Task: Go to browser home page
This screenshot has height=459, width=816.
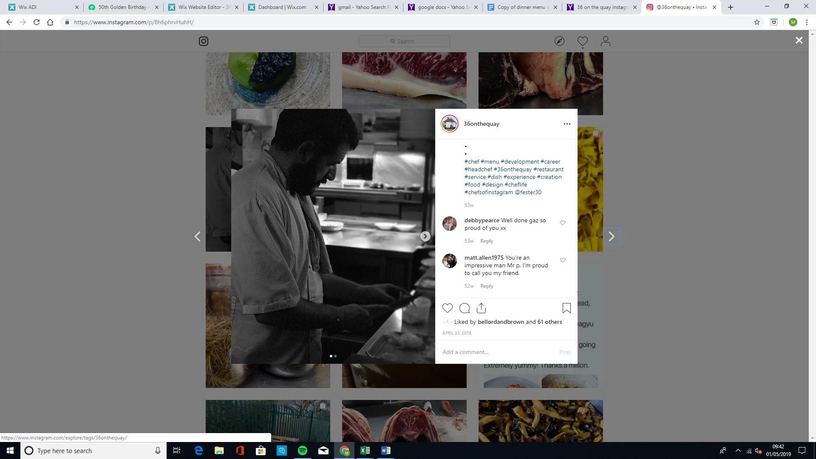Action: 50,22
